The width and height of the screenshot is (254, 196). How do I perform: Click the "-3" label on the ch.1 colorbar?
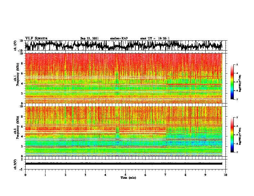pos(237,65)
